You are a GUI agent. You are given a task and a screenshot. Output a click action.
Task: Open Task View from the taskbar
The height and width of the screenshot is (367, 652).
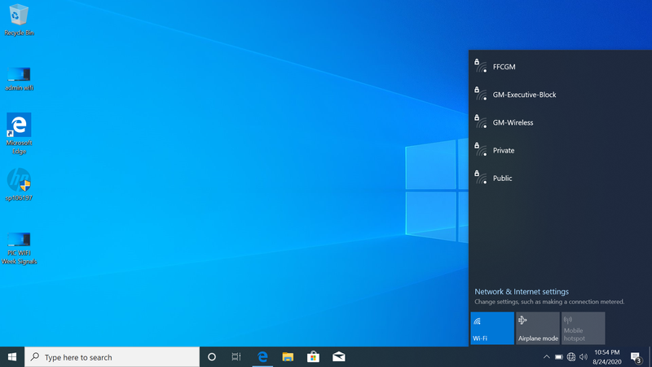click(x=236, y=357)
